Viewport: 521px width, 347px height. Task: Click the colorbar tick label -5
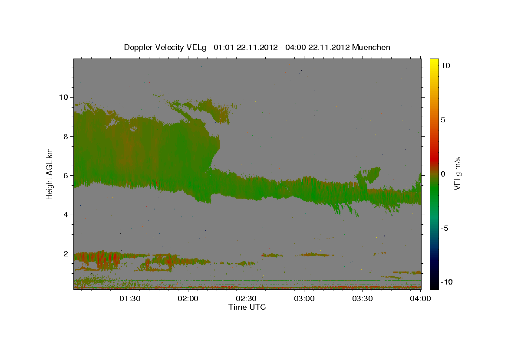coord(444,228)
